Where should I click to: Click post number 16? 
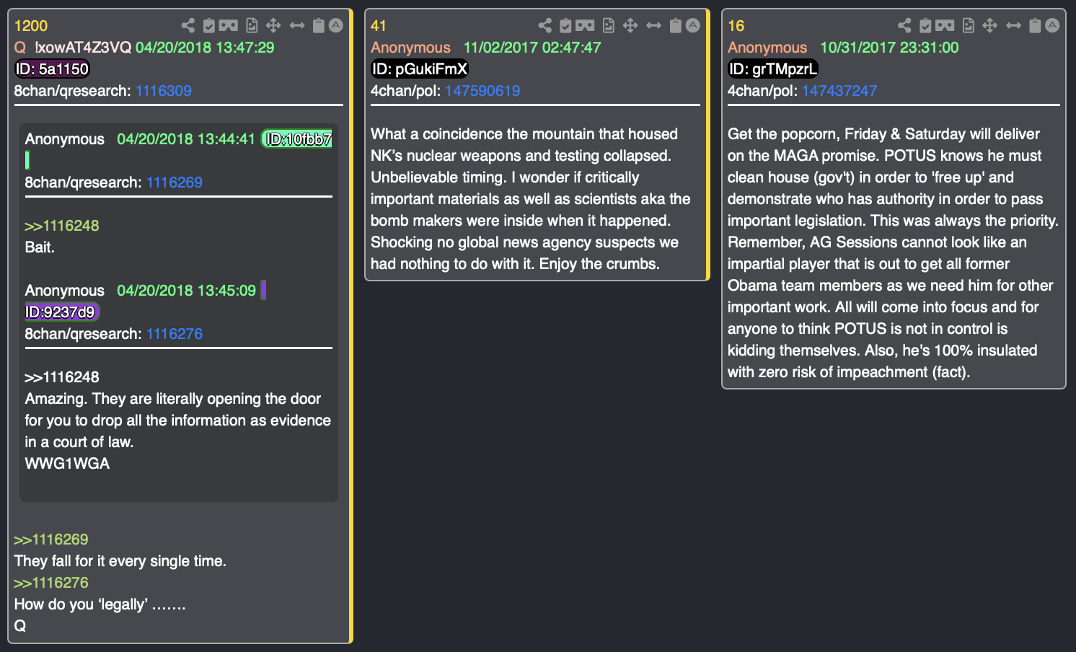tap(736, 26)
